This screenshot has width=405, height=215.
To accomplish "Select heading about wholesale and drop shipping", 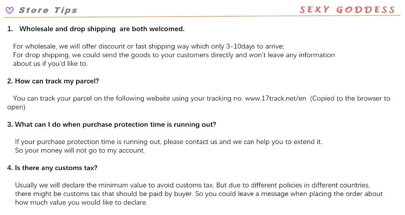I will tap(102, 29).
